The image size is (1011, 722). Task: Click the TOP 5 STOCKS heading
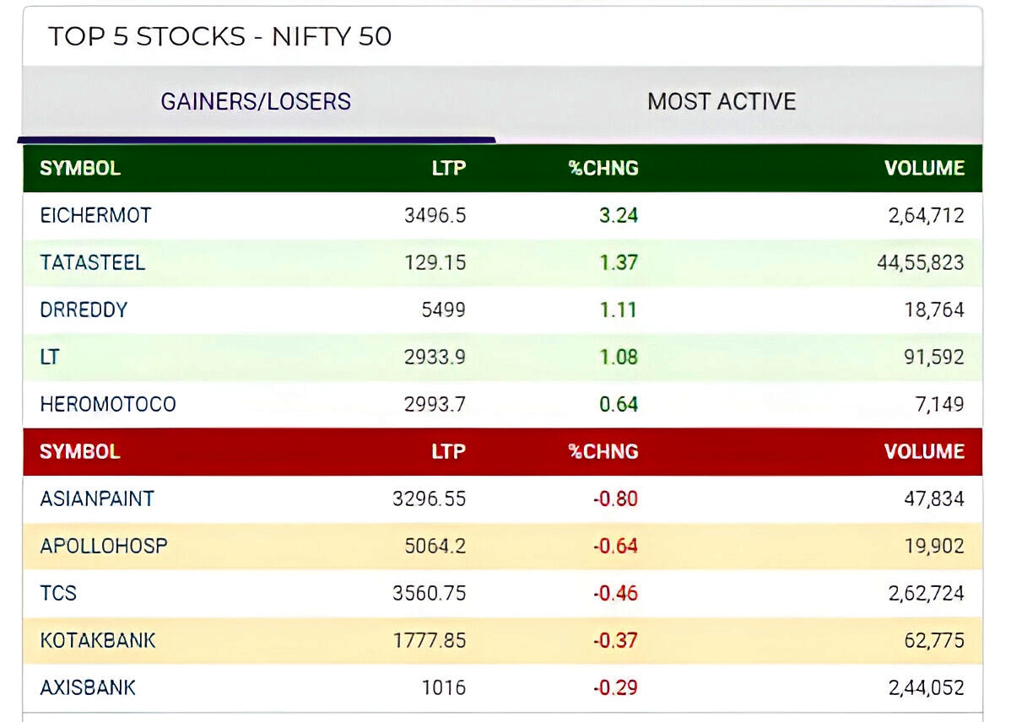pos(221,36)
